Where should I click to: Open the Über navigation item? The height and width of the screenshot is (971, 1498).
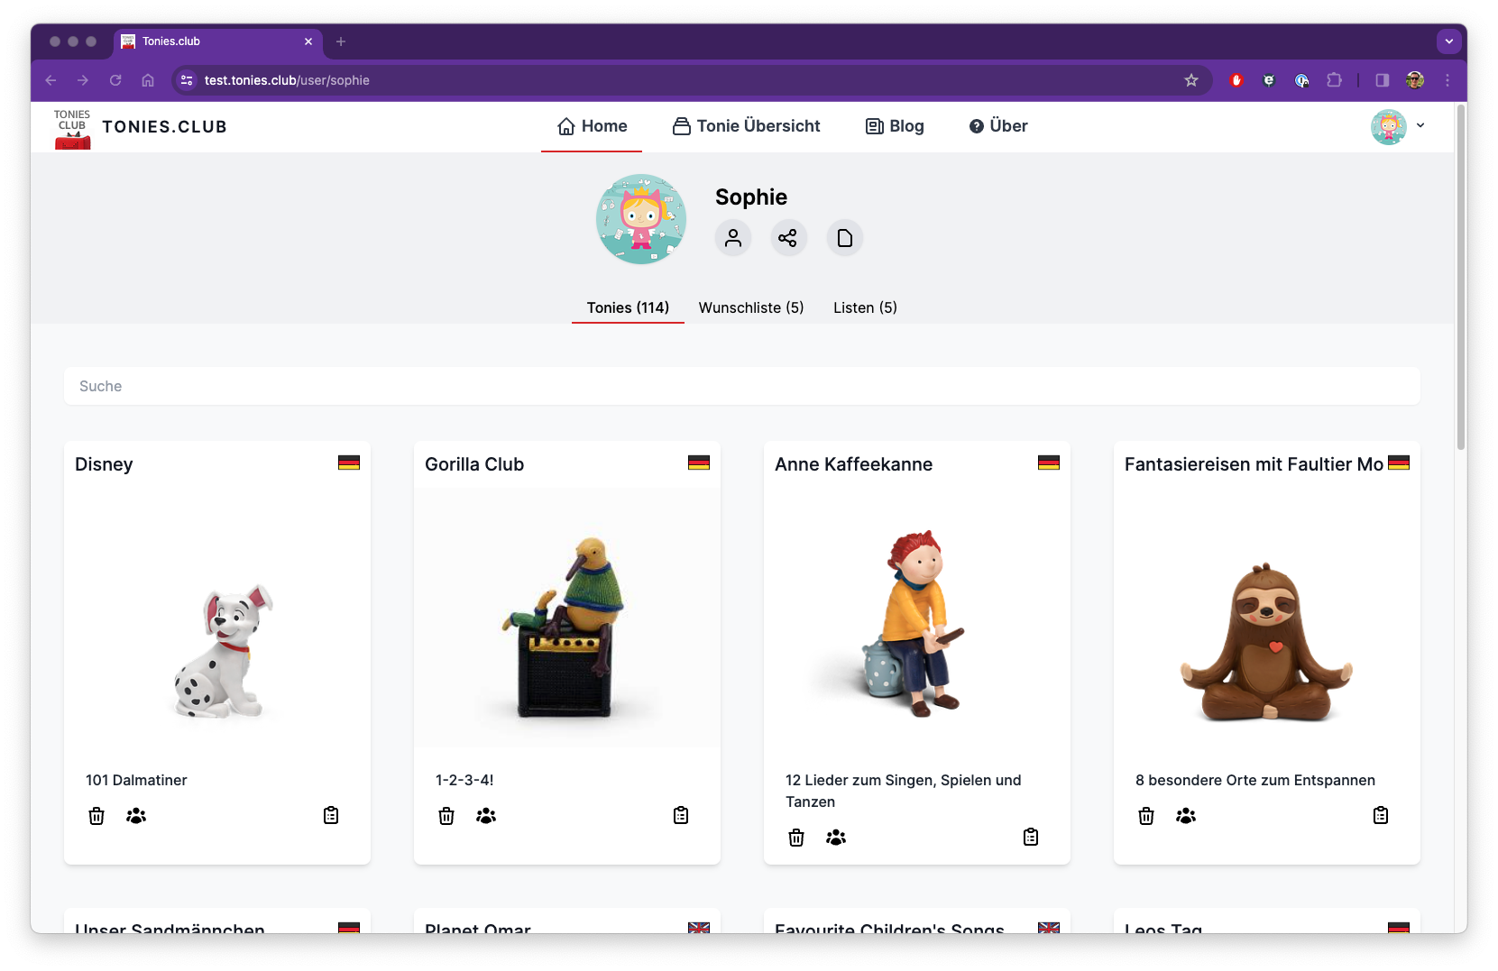click(x=998, y=126)
